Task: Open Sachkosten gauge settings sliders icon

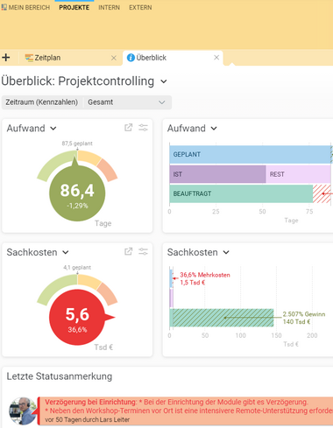Action: tap(143, 251)
